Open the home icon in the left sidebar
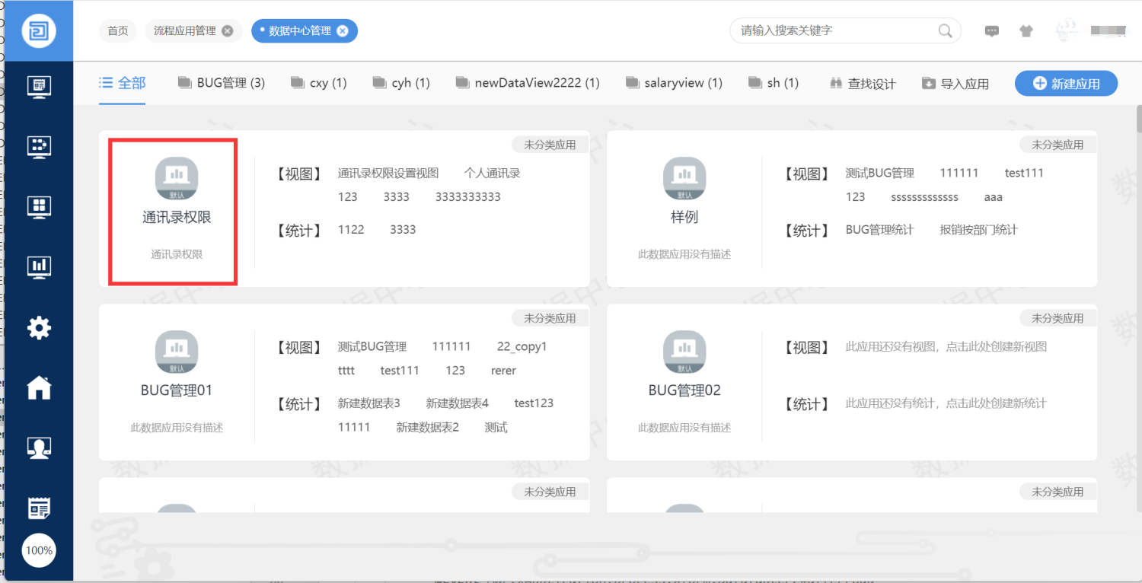 39,388
